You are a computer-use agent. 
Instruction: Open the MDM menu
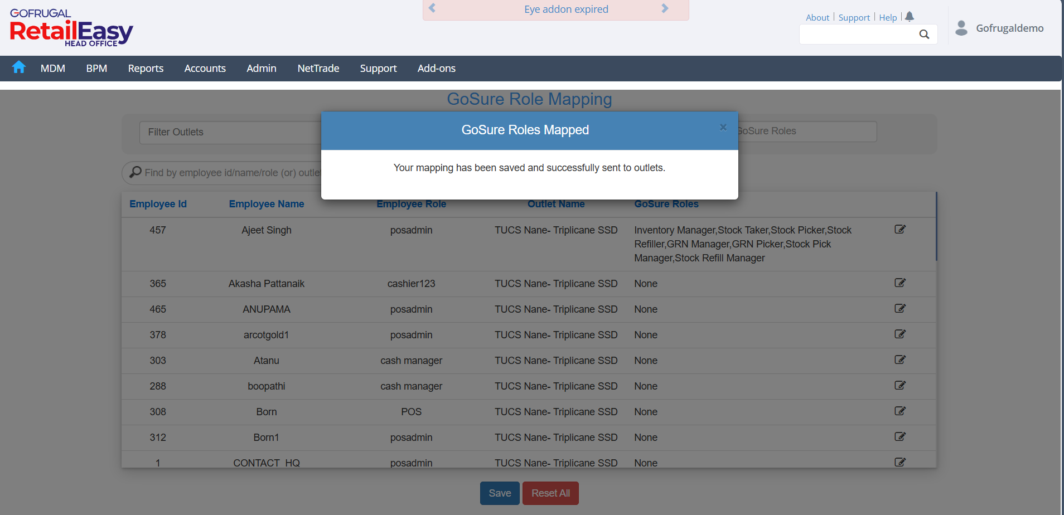53,68
